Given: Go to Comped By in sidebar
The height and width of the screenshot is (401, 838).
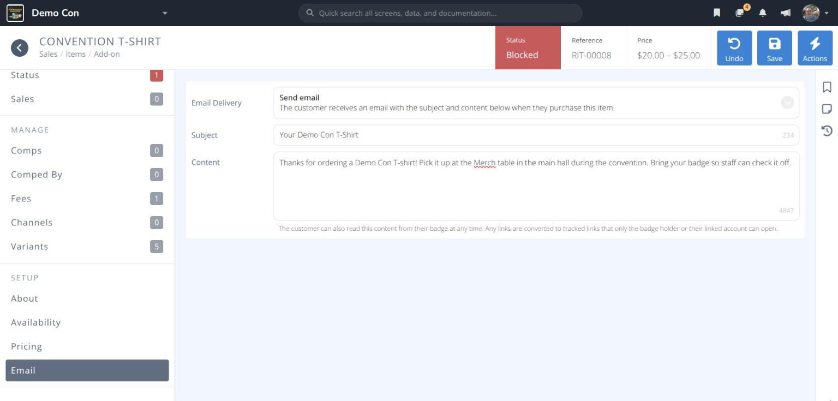Looking at the screenshot, I should pos(87,175).
